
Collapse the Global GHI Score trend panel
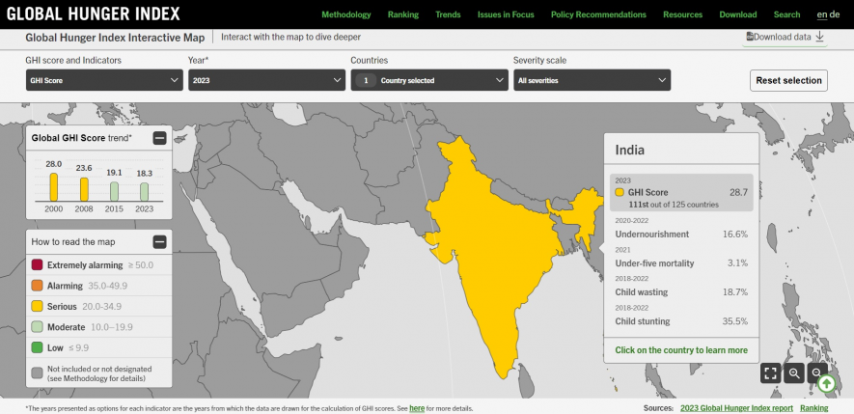click(159, 138)
